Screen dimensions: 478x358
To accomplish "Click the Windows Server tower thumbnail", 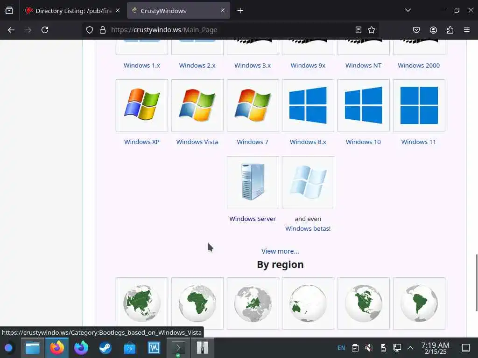I will (253, 182).
